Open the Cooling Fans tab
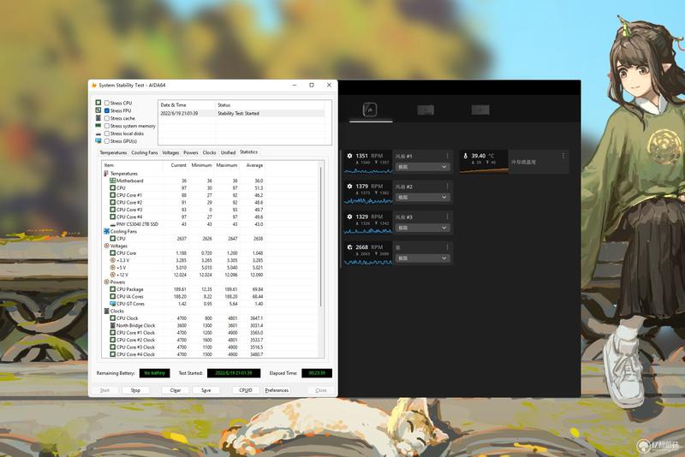Image resolution: width=685 pixels, height=457 pixels. pyautogui.click(x=145, y=153)
